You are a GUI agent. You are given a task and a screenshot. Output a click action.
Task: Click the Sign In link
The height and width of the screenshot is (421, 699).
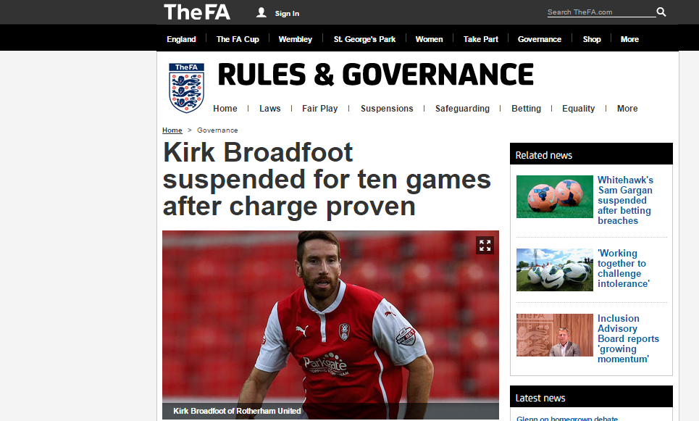pyautogui.click(x=287, y=13)
